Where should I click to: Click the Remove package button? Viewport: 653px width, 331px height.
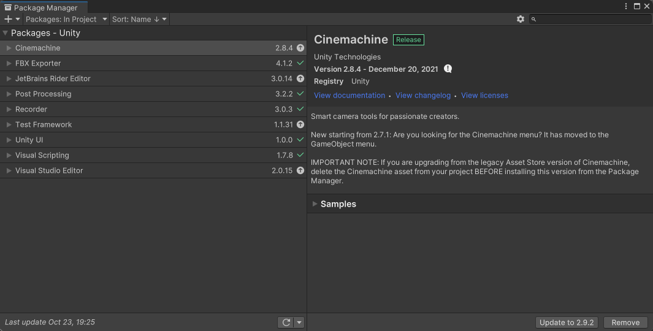(x=625, y=322)
